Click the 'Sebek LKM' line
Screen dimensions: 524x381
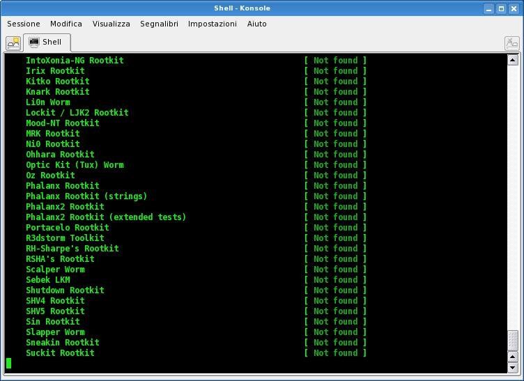[48, 280]
